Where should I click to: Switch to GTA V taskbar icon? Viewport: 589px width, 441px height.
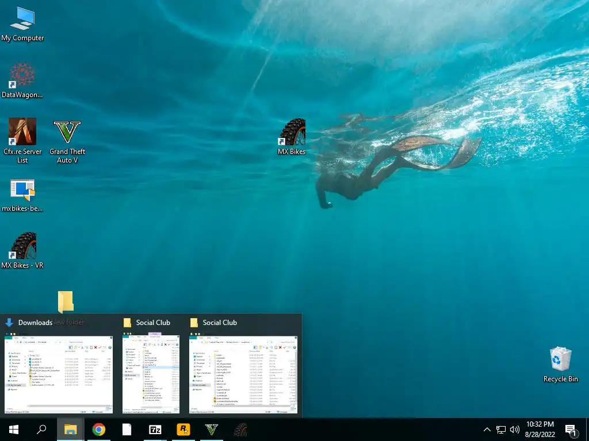(212, 430)
